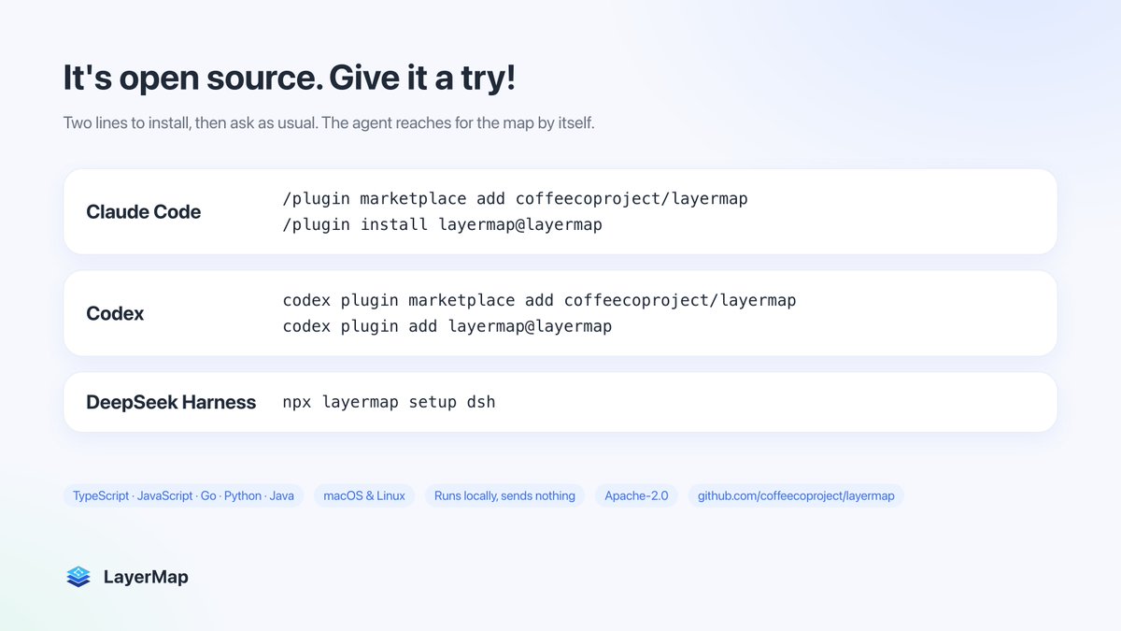Image resolution: width=1121 pixels, height=631 pixels.
Task: Click the LayerMap brand name text
Action: 146,577
